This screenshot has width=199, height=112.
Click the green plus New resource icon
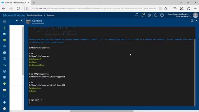click(4, 28)
